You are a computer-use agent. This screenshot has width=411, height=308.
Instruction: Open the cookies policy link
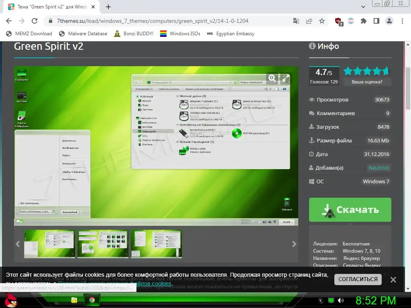[114, 284]
